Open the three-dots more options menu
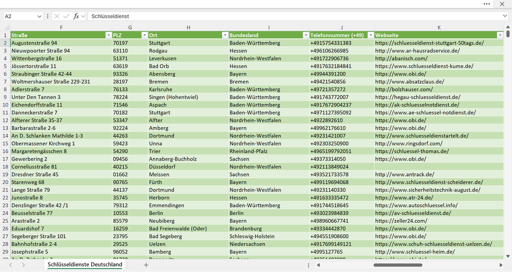 click(487, 4)
